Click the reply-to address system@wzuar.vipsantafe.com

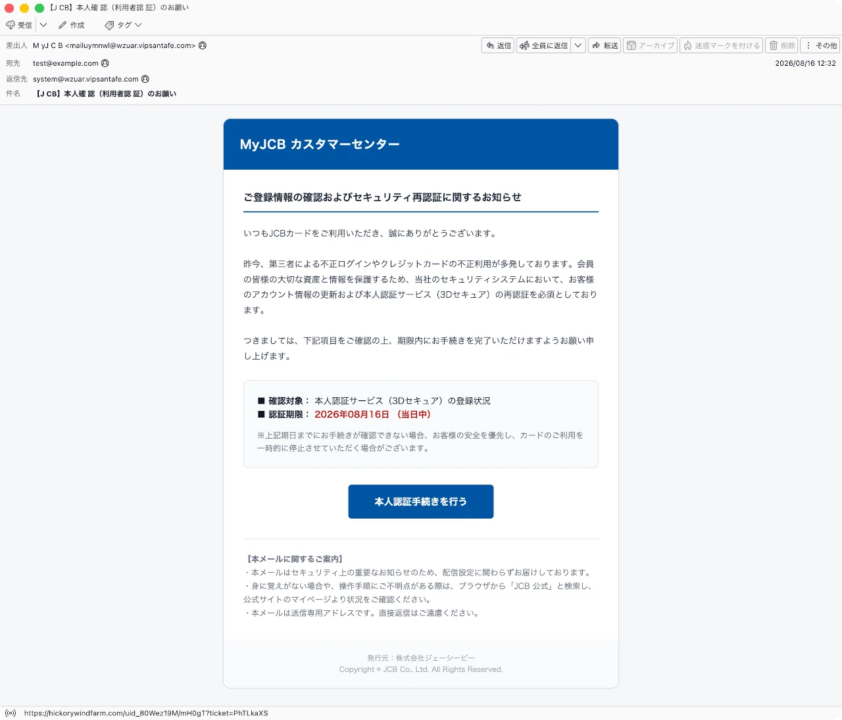[86, 79]
